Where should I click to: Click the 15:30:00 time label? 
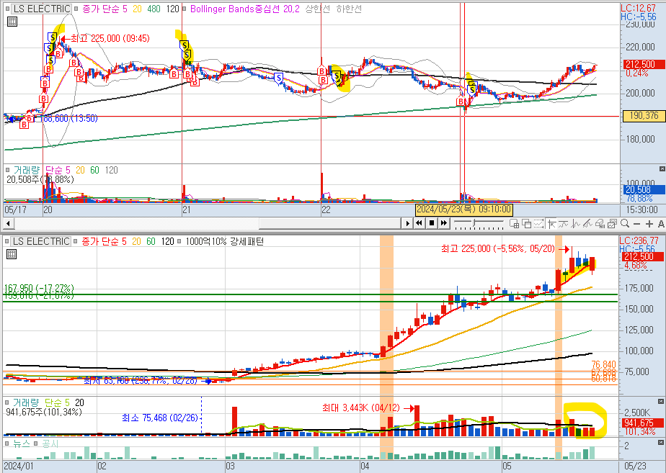(643, 210)
